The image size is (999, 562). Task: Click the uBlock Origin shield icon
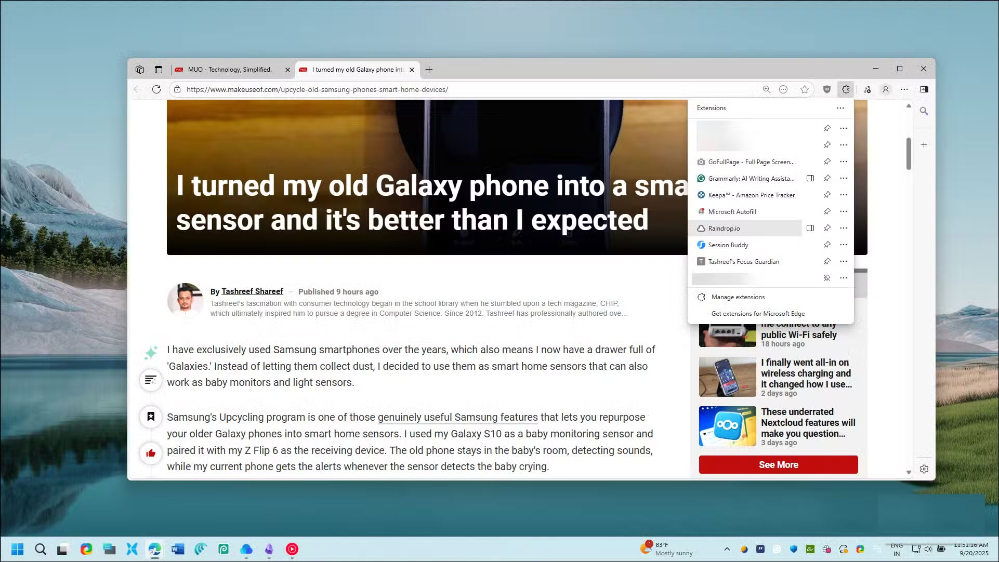pyautogui.click(x=826, y=89)
